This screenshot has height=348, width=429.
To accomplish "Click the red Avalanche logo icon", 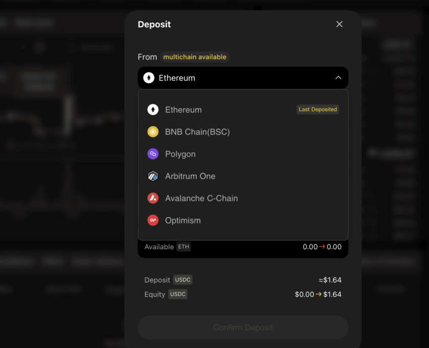I will pyautogui.click(x=153, y=198).
